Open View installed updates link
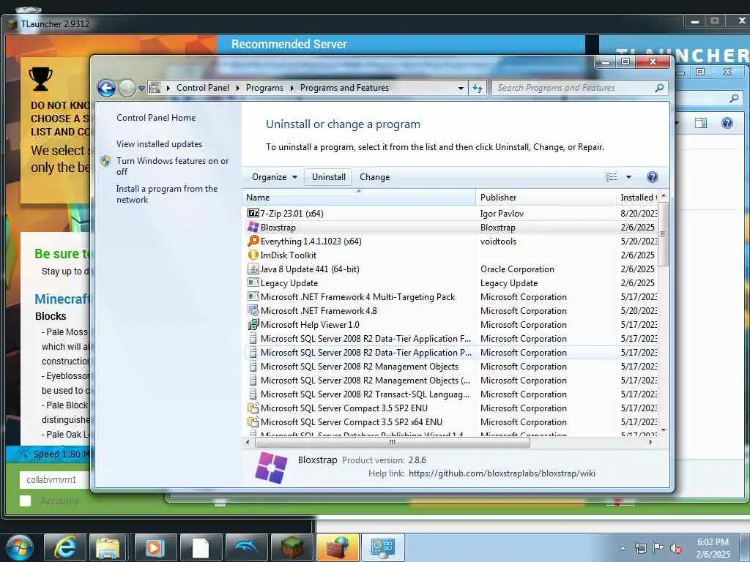The width and height of the screenshot is (750, 562). (x=159, y=144)
